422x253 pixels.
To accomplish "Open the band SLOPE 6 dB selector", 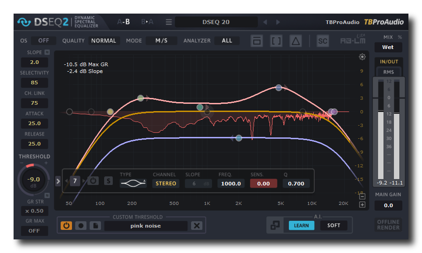I will click(x=198, y=184).
